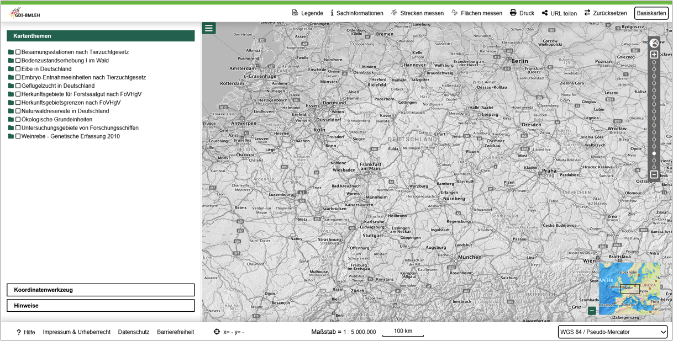Open the Legende panel
Image resolution: width=673 pixels, height=341 pixels.
tap(307, 13)
